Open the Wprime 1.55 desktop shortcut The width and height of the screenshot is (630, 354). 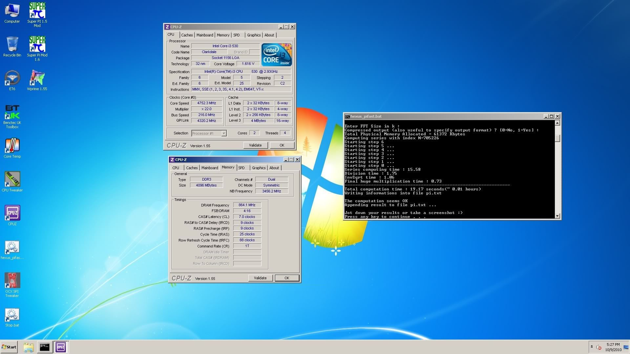pyautogui.click(x=37, y=79)
